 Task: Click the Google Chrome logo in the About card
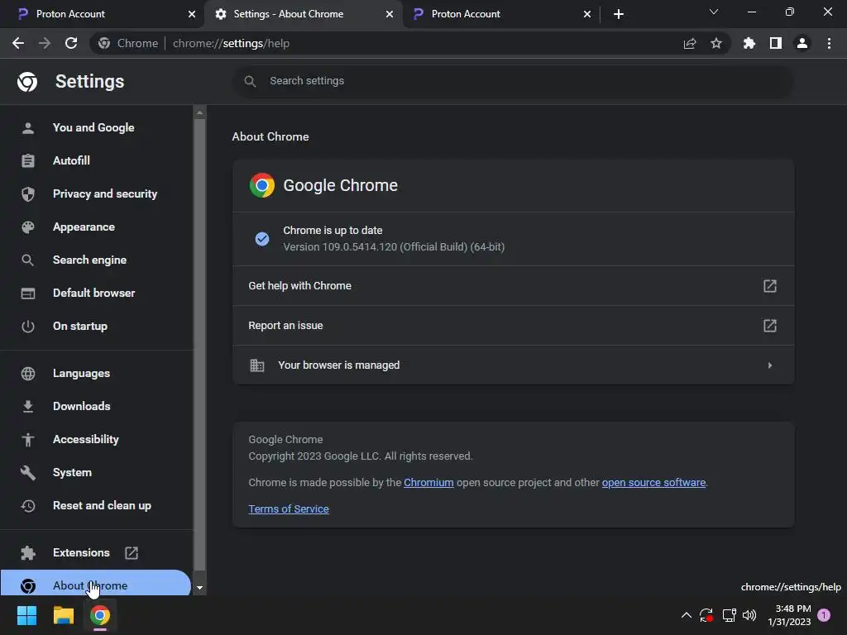point(262,185)
